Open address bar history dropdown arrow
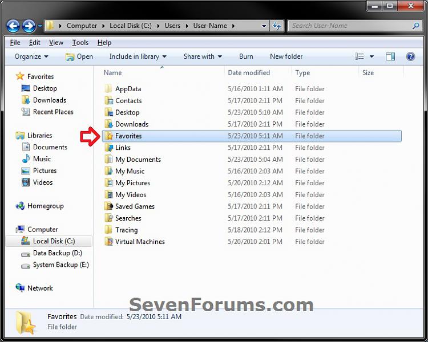The width and height of the screenshot is (428, 342). (264, 26)
